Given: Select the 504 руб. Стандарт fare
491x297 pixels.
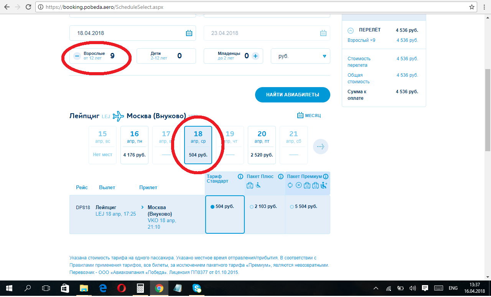Looking at the screenshot, I should (x=225, y=214).
